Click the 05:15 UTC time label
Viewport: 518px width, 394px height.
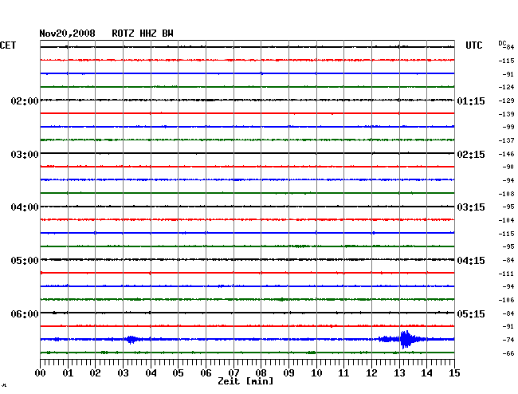click(471, 313)
